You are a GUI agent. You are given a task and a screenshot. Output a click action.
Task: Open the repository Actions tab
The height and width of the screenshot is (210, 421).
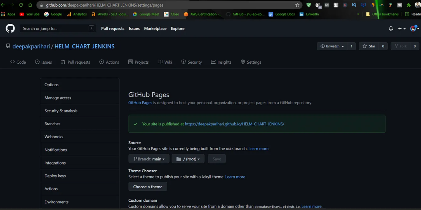(x=109, y=62)
